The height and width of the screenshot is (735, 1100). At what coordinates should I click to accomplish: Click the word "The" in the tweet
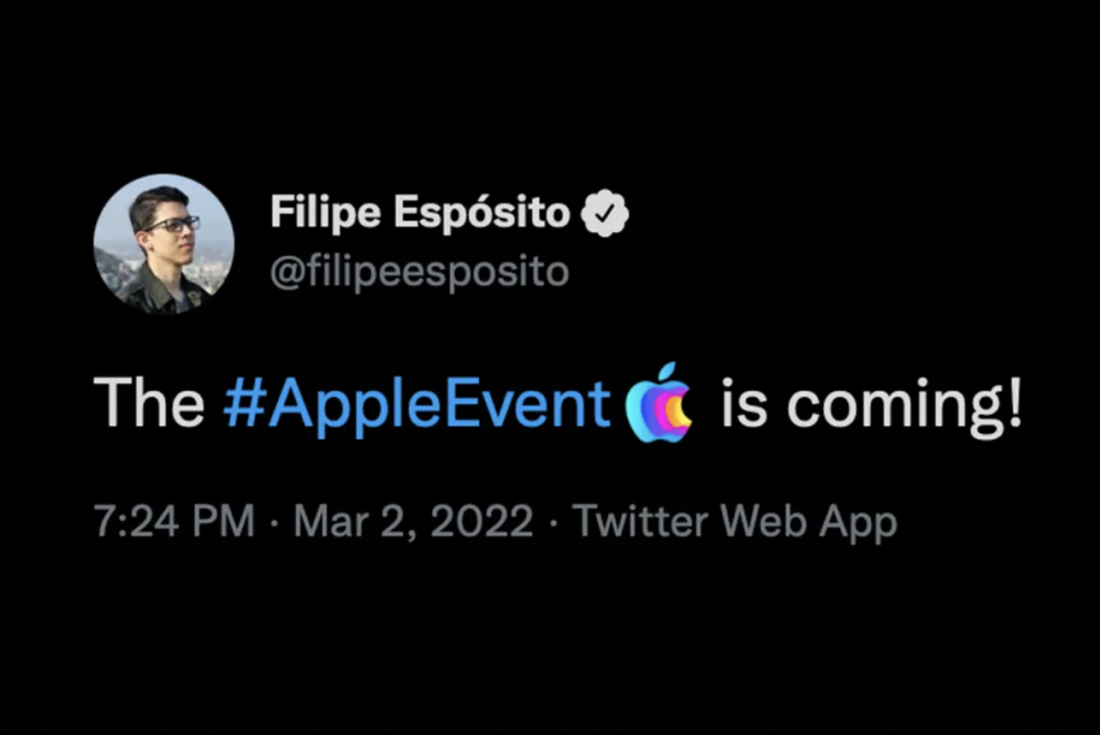click(149, 403)
